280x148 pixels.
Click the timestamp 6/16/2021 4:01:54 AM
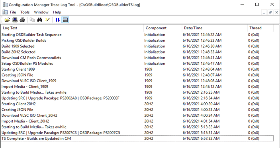(x=201, y=121)
